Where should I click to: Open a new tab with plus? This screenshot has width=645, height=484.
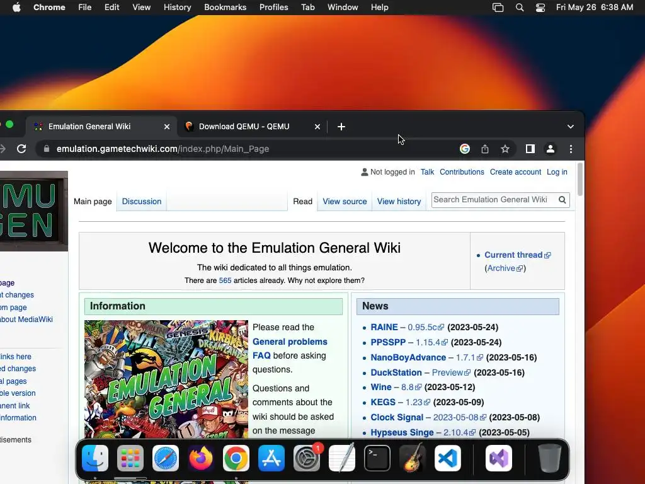[x=341, y=127]
